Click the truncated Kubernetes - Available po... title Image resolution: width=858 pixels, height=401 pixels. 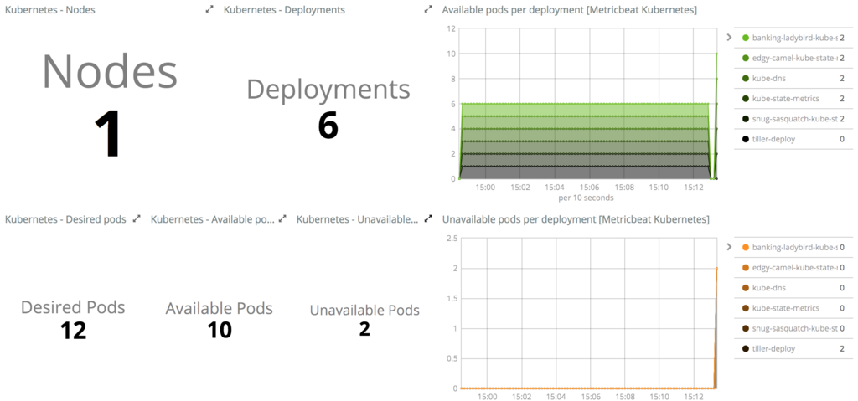pyautogui.click(x=212, y=219)
